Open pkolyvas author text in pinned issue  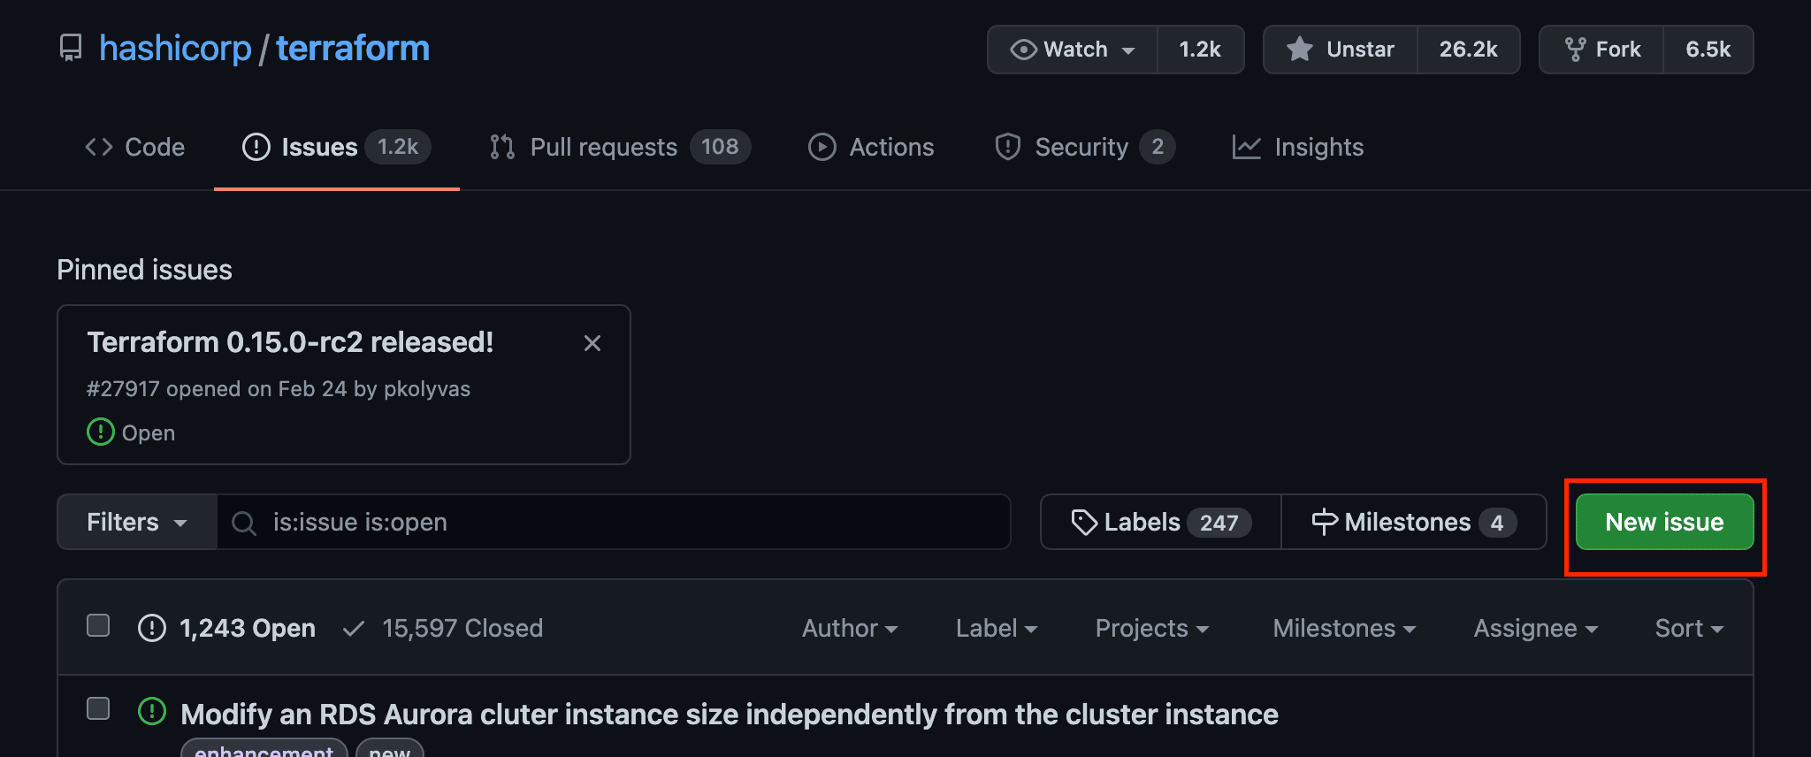pos(427,389)
